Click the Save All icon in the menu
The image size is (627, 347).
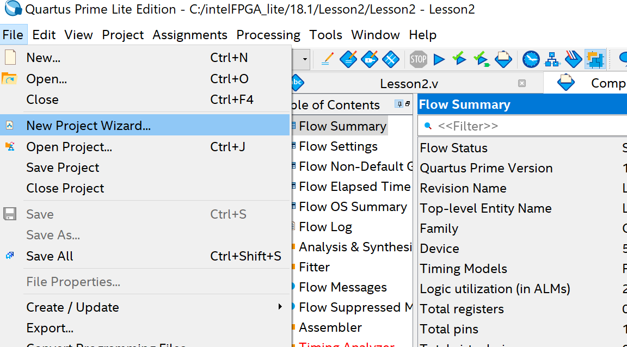point(10,256)
